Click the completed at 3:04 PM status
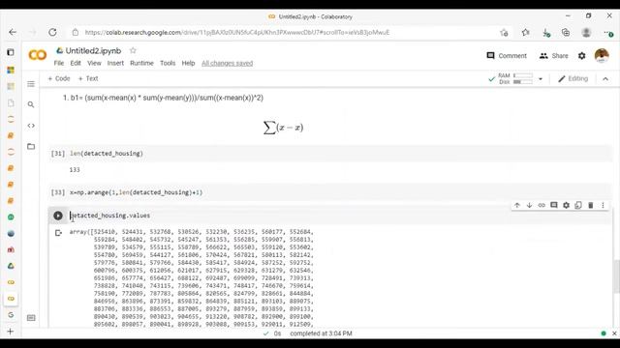 click(321, 333)
